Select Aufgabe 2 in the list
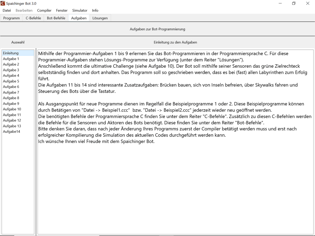This screenshot has width=315, height=236. [18, 64]
